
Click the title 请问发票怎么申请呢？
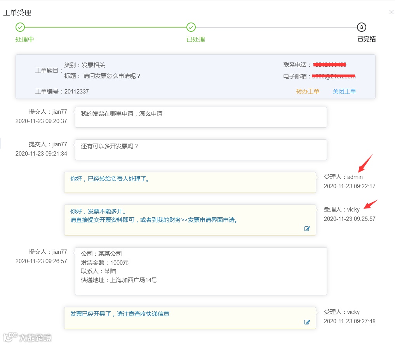click(112, 76)
